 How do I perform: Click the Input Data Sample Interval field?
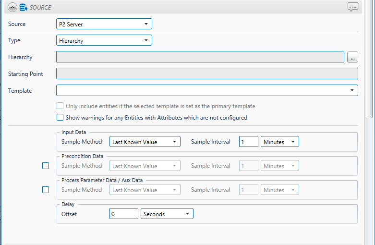point(248,142)
